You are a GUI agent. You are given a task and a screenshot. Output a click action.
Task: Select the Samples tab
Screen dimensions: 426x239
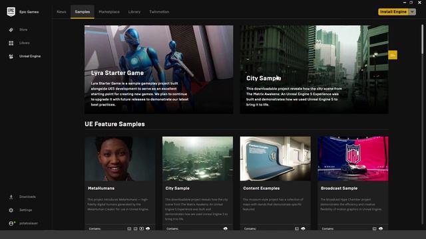83,12
